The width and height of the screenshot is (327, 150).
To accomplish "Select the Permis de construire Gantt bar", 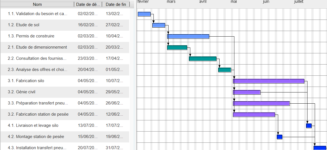I will click(x=188, y=37).
